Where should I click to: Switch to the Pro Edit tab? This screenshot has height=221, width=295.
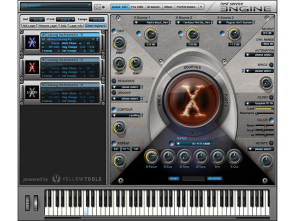click(137, 7)
